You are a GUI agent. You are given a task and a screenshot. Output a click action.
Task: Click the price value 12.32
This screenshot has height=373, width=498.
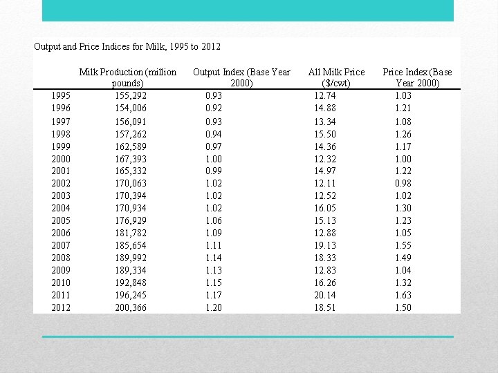tap(325, 159)
